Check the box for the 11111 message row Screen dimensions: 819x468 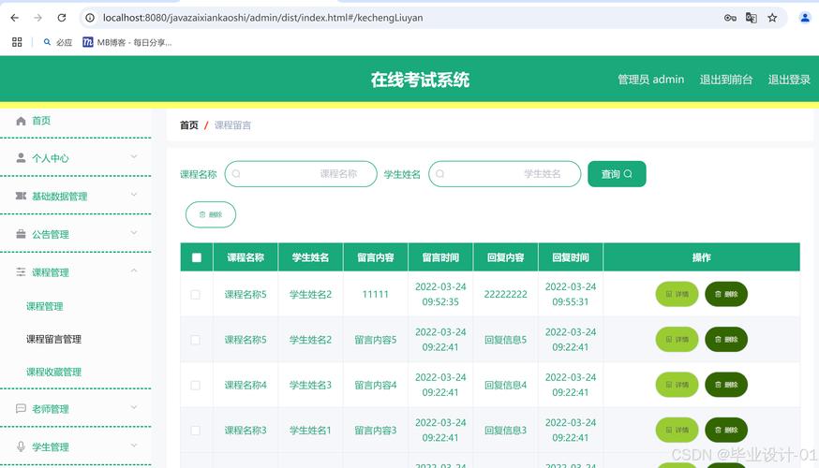pyautogui.click(x=196, y=294)
